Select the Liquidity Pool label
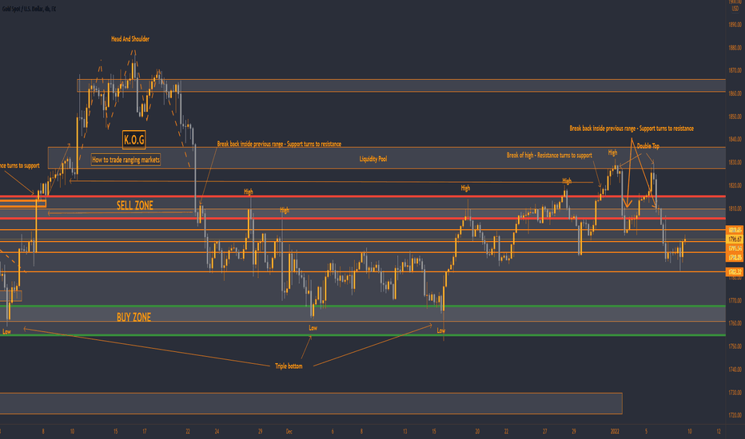This screenshot has height=439, width=745. pyautogui.click(x=373, y=159)
